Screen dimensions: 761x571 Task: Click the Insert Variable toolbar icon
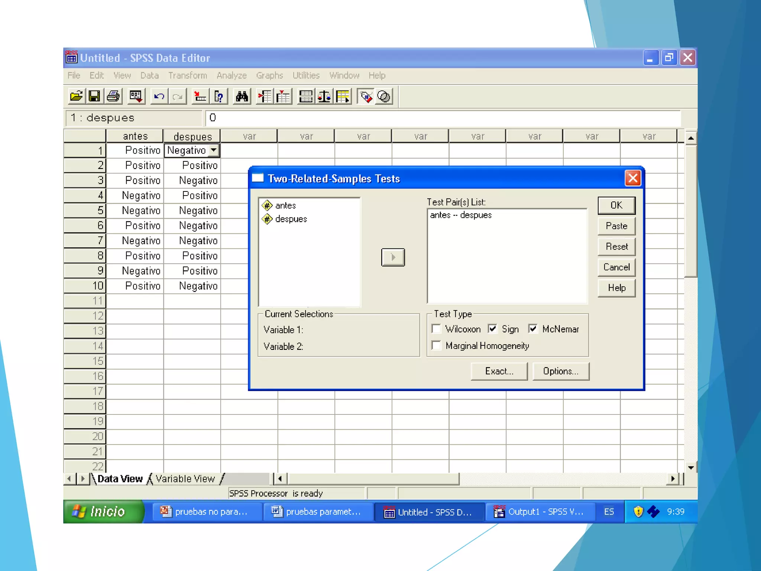pyautogui.click(x=283, y=97)
